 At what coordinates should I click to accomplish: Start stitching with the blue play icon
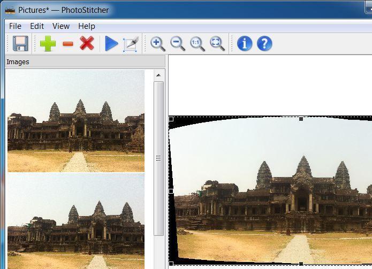111,43
